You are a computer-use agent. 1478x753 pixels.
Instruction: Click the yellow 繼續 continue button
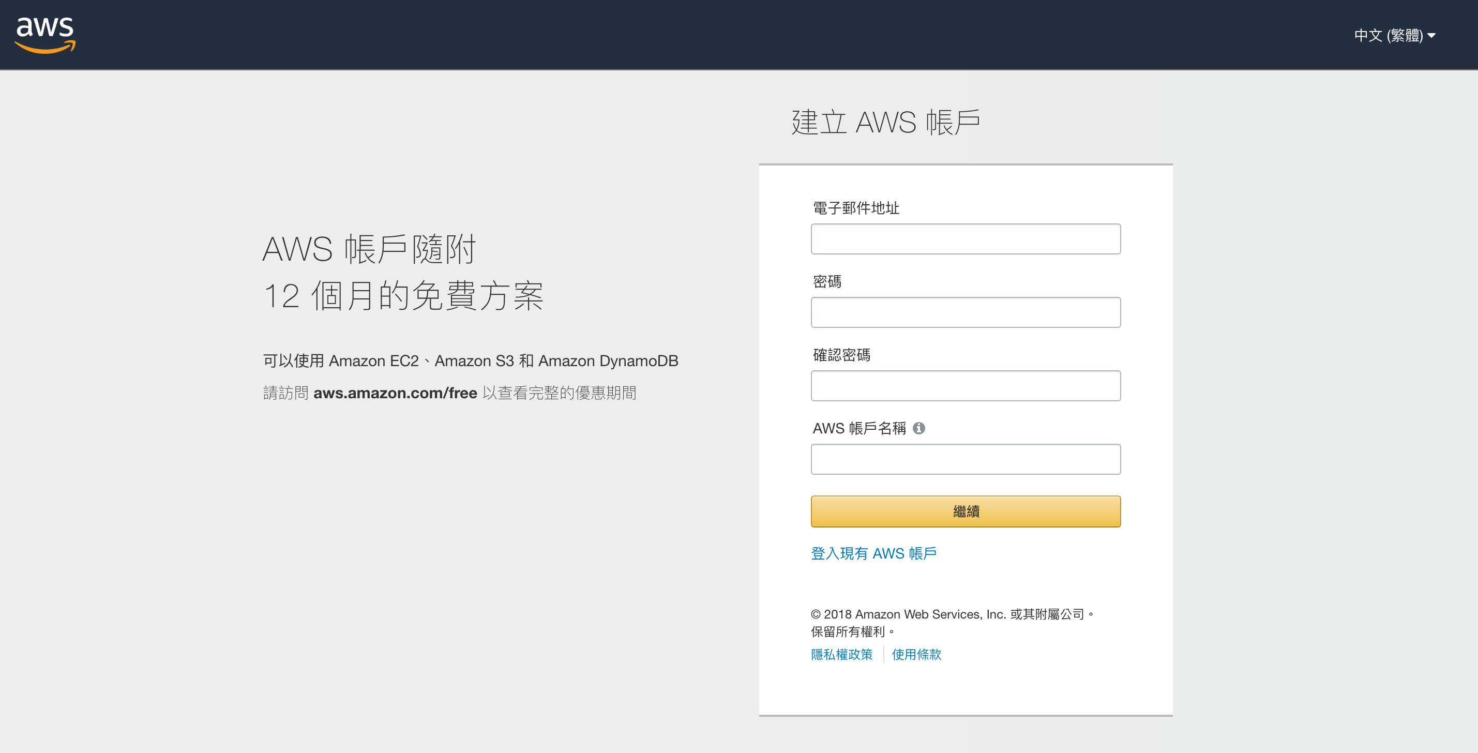point(966,511)
